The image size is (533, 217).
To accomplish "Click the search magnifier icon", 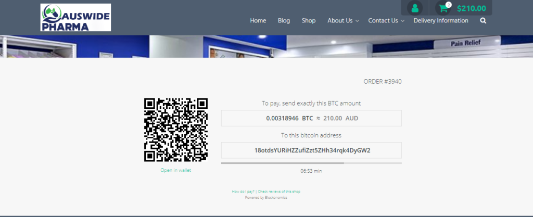I will click(483, 21).
